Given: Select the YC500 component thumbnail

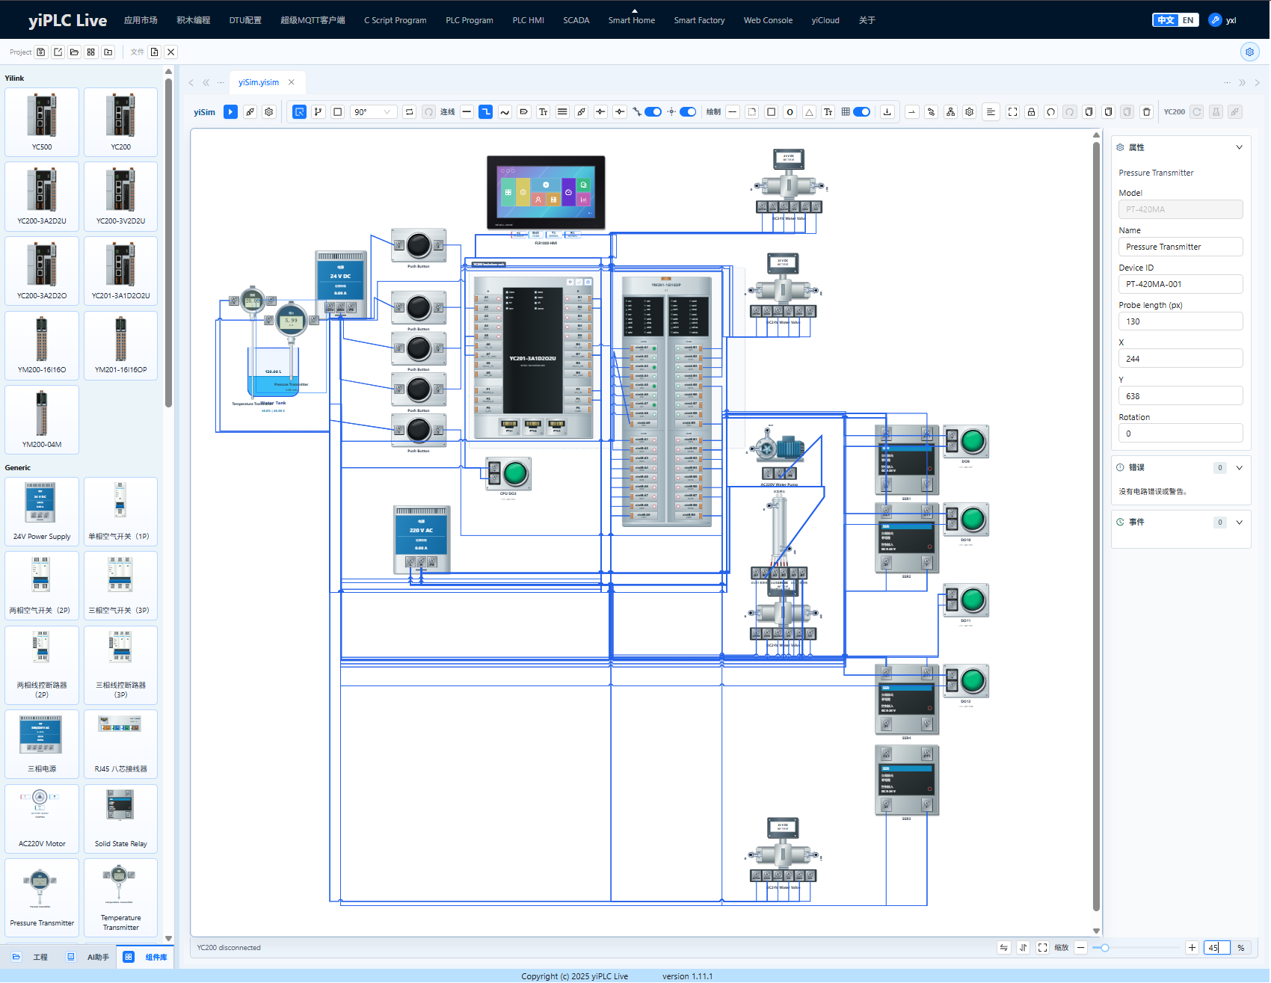Looking at the screenshot, I should point(42,122).
